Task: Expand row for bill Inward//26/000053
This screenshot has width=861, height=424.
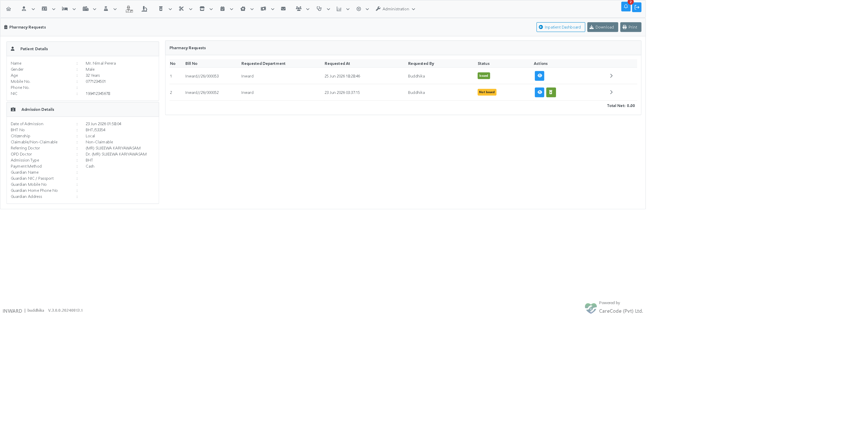Action: 611,76
